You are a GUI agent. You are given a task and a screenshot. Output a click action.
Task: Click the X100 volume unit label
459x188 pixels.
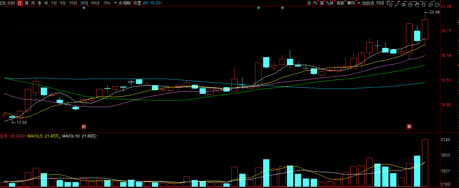pyautogui.click(x=446, y=184)
